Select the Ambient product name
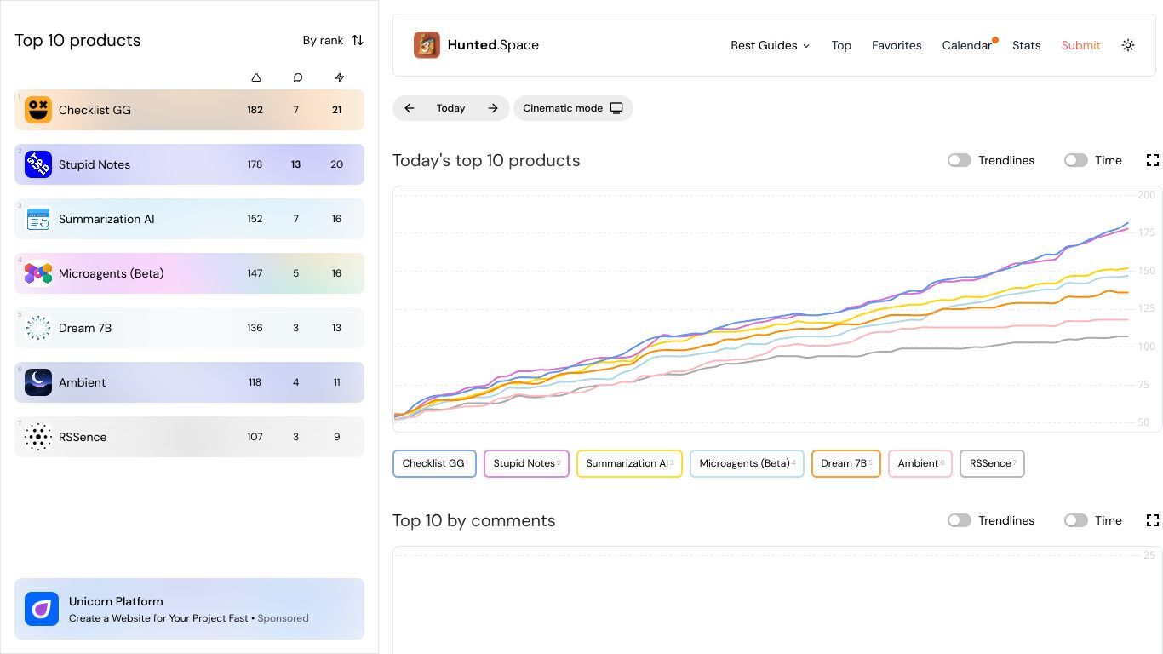1163x654 pixels. click(83, 382)
